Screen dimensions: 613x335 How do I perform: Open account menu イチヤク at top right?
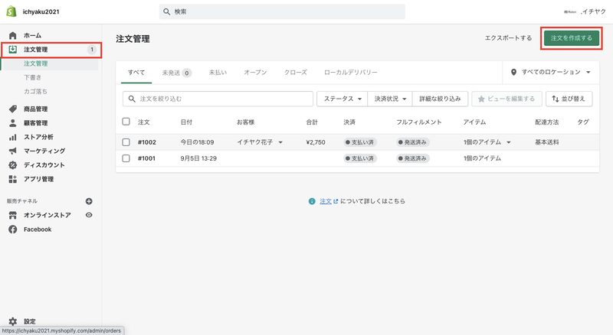pos(585,11)
